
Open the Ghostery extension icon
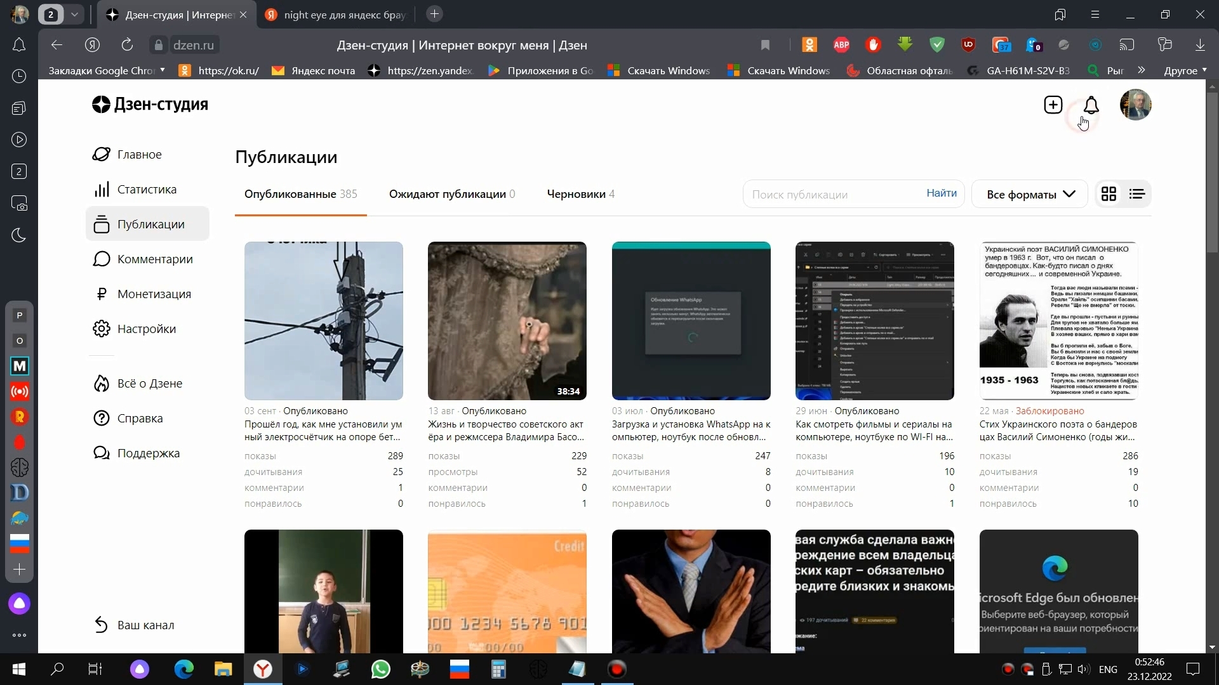(x=1033, y=44)
